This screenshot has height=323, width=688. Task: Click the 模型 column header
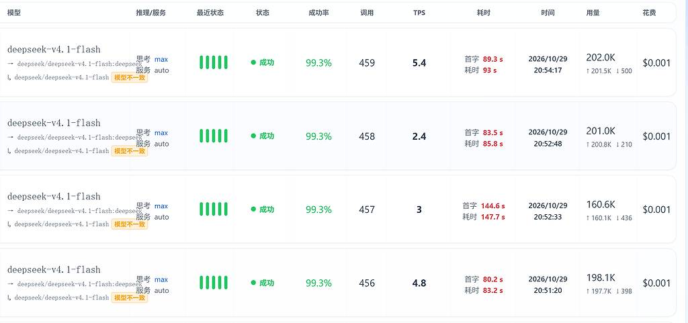(x=14, y=13)
